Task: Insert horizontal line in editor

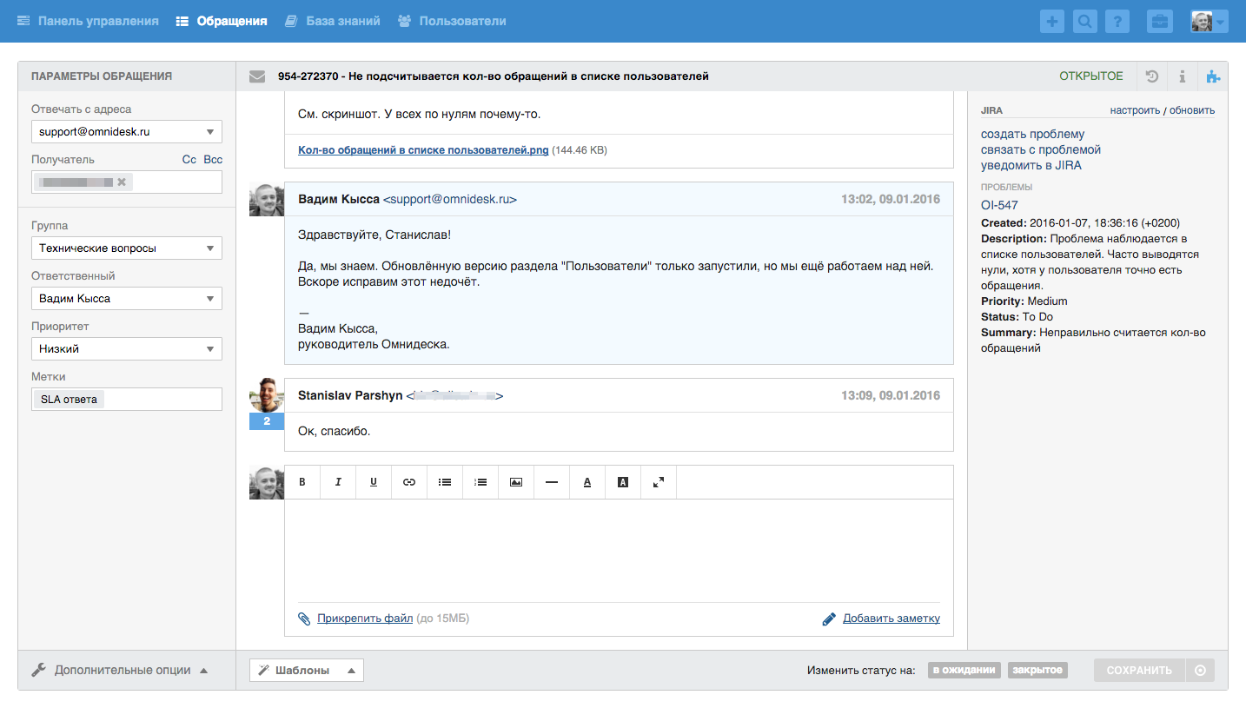Action: coord(552,482)
